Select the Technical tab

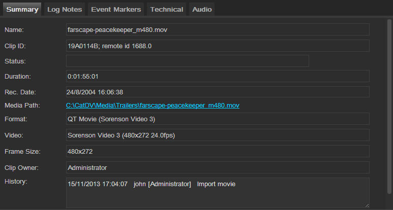click(x=166, y=9)
